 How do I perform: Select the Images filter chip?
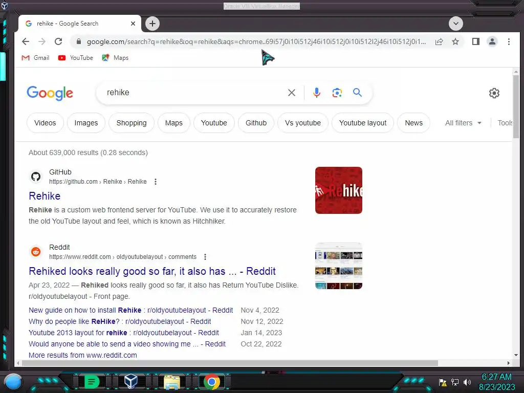click(86, 123)
